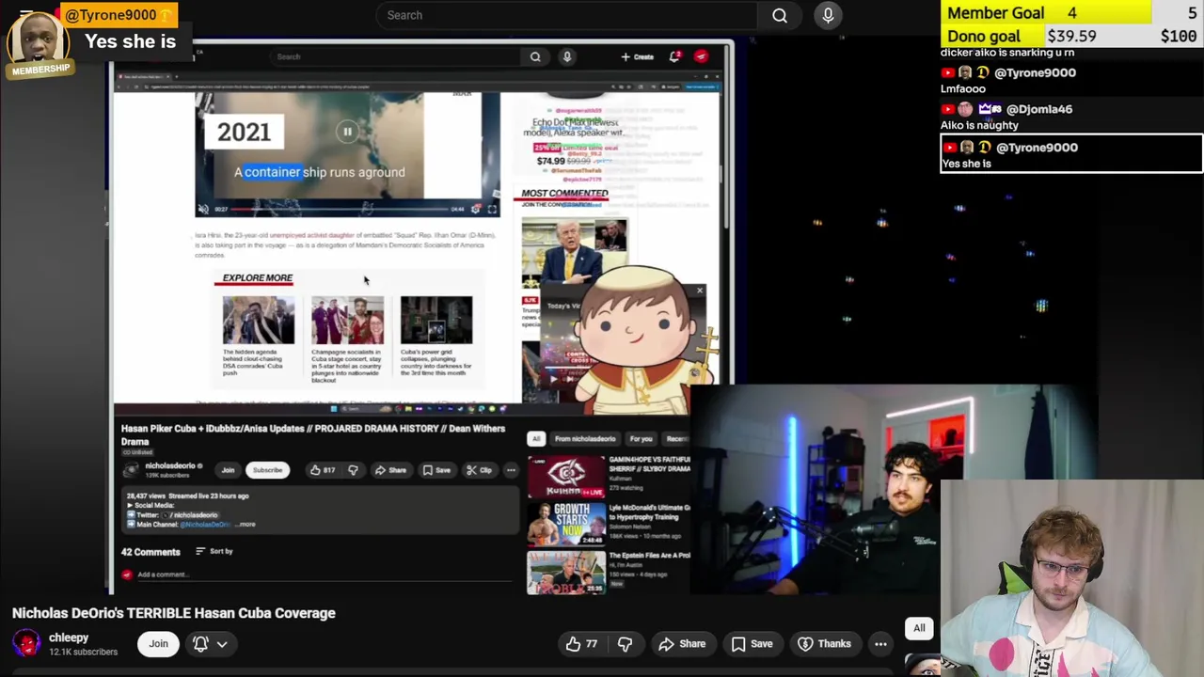Dislike the chleepy video

point(625,644)
